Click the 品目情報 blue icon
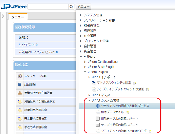175x134 pixels. [x=20, y=85]
